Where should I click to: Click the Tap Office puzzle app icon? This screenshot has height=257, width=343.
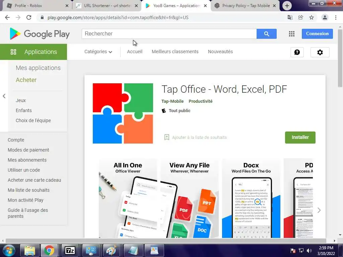pos(123,113)
